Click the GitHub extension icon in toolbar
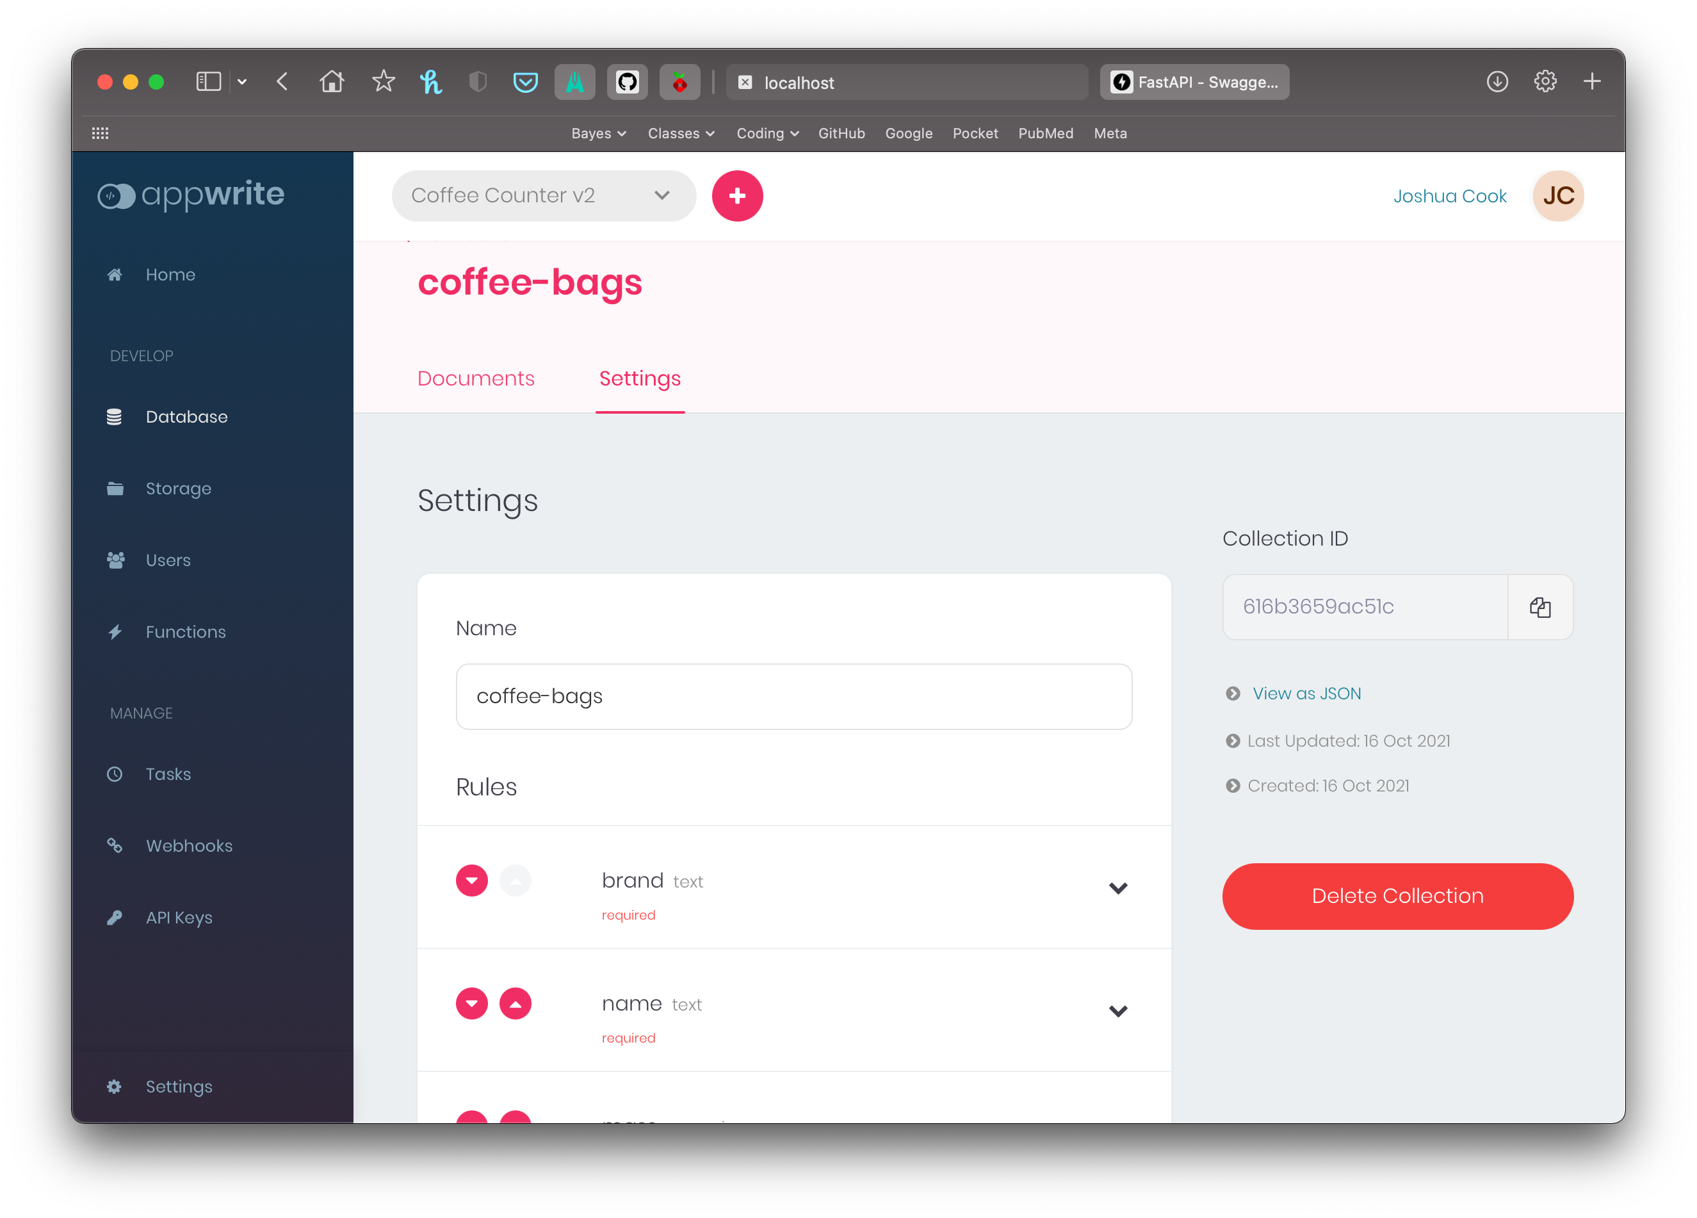This screenshot has width=1697, height=1218. pyautogui.click(x=627, y=83)
